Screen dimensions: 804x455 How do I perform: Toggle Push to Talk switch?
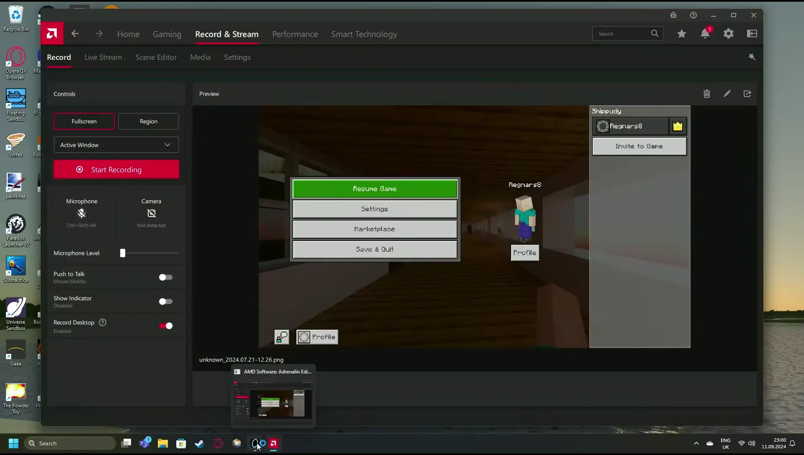165,277
